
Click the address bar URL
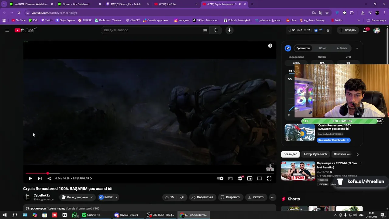(54, 13)
